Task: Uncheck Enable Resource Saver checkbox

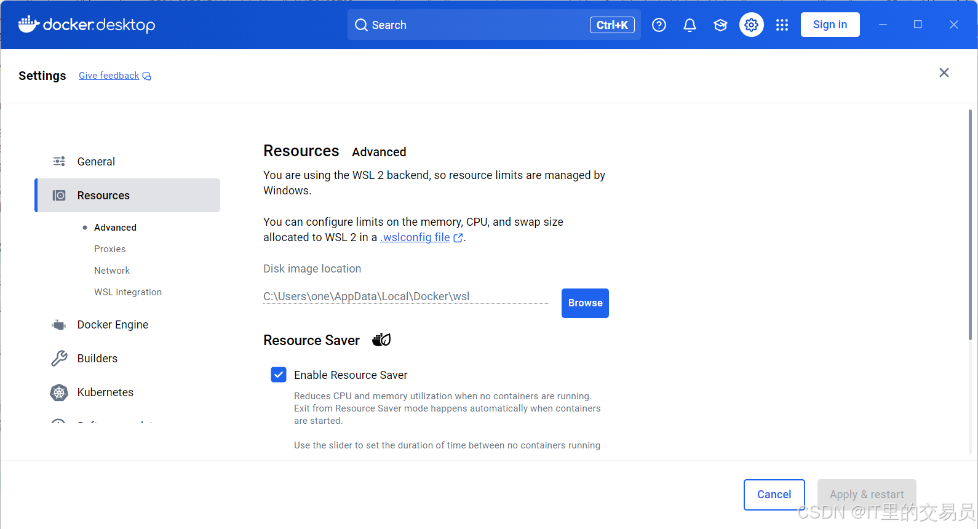Action: pyautogui.click(x=279, y=375)
